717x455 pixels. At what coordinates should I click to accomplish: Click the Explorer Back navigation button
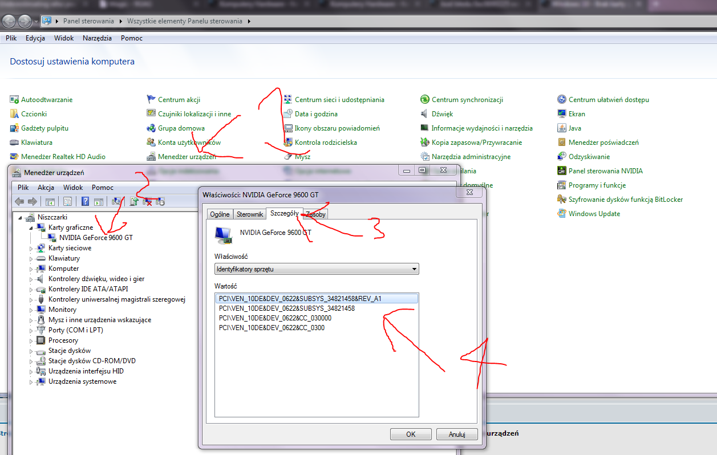[9, 22]
